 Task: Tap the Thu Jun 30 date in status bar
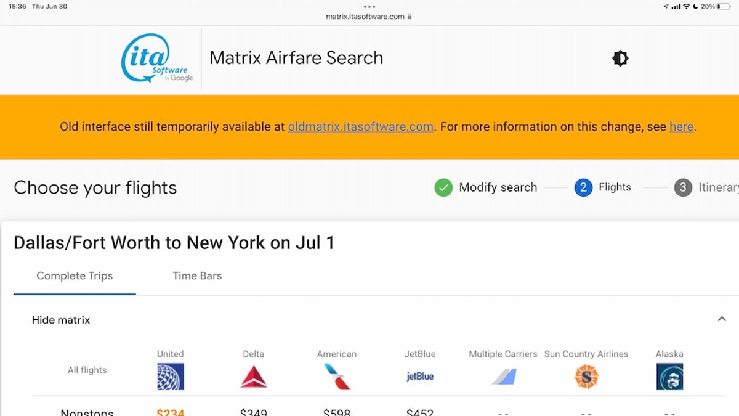tap(49, 6)
